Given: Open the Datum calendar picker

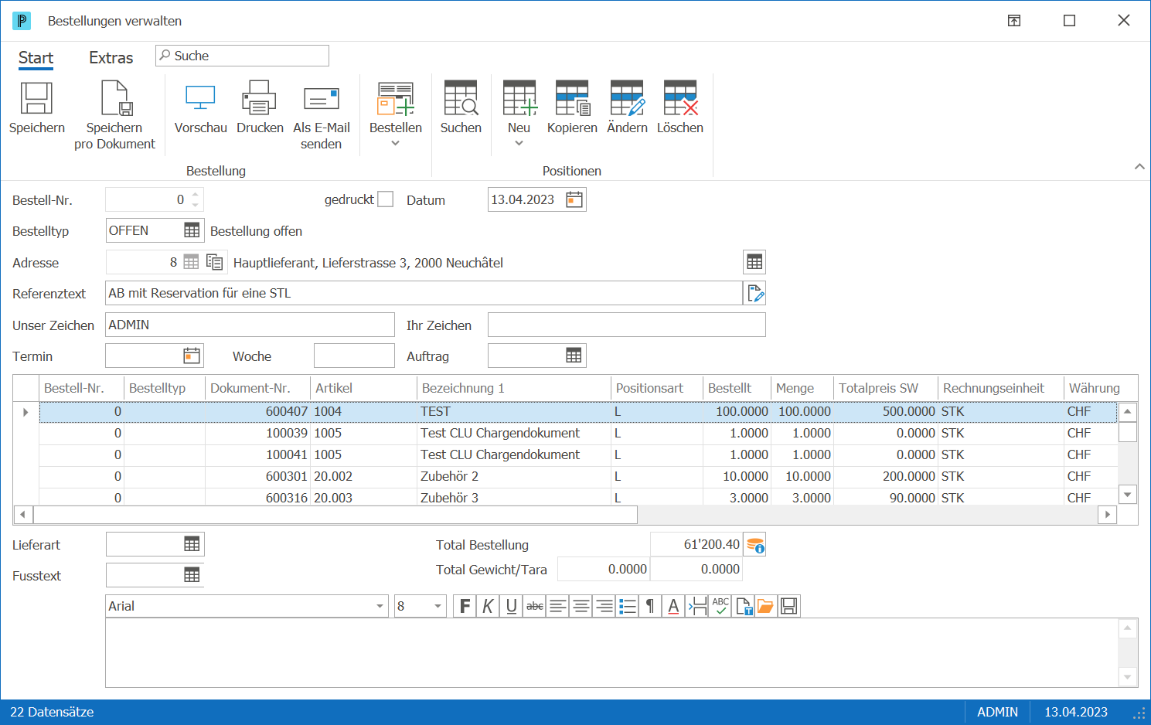Looking at the screenshot, I should (x=574, y=200).
